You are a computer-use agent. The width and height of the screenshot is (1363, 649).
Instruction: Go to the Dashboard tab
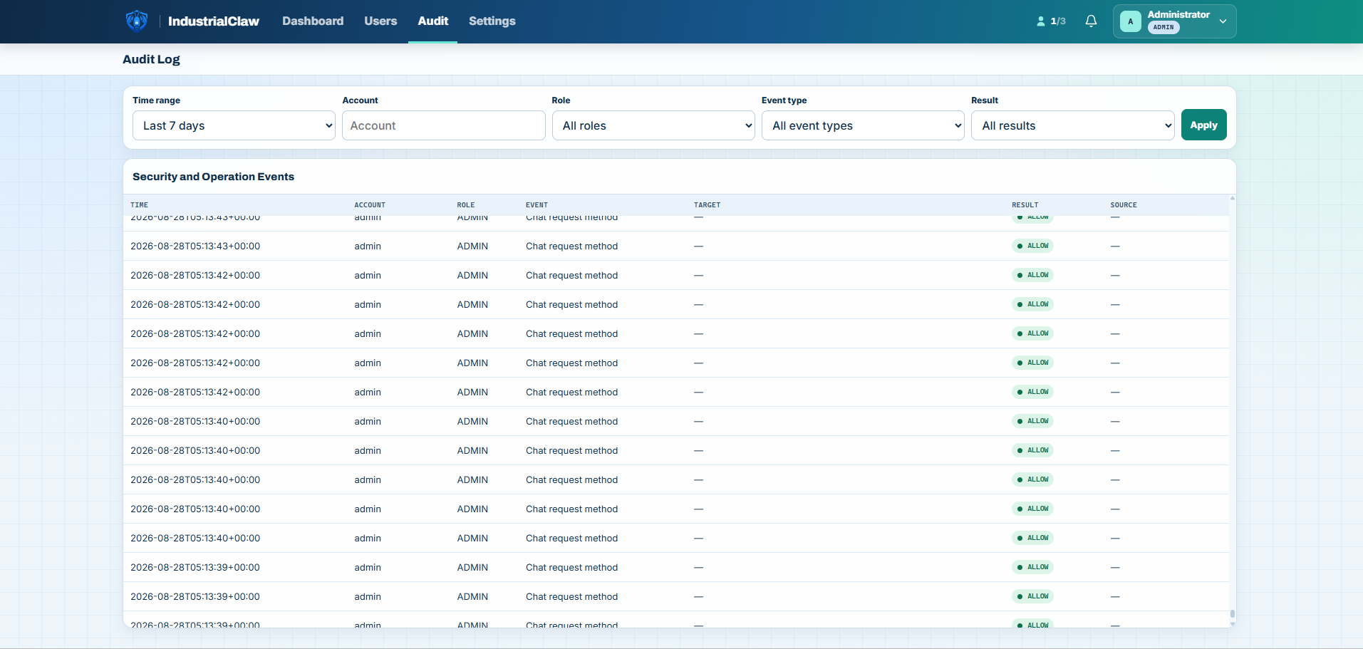pos(313,21)
